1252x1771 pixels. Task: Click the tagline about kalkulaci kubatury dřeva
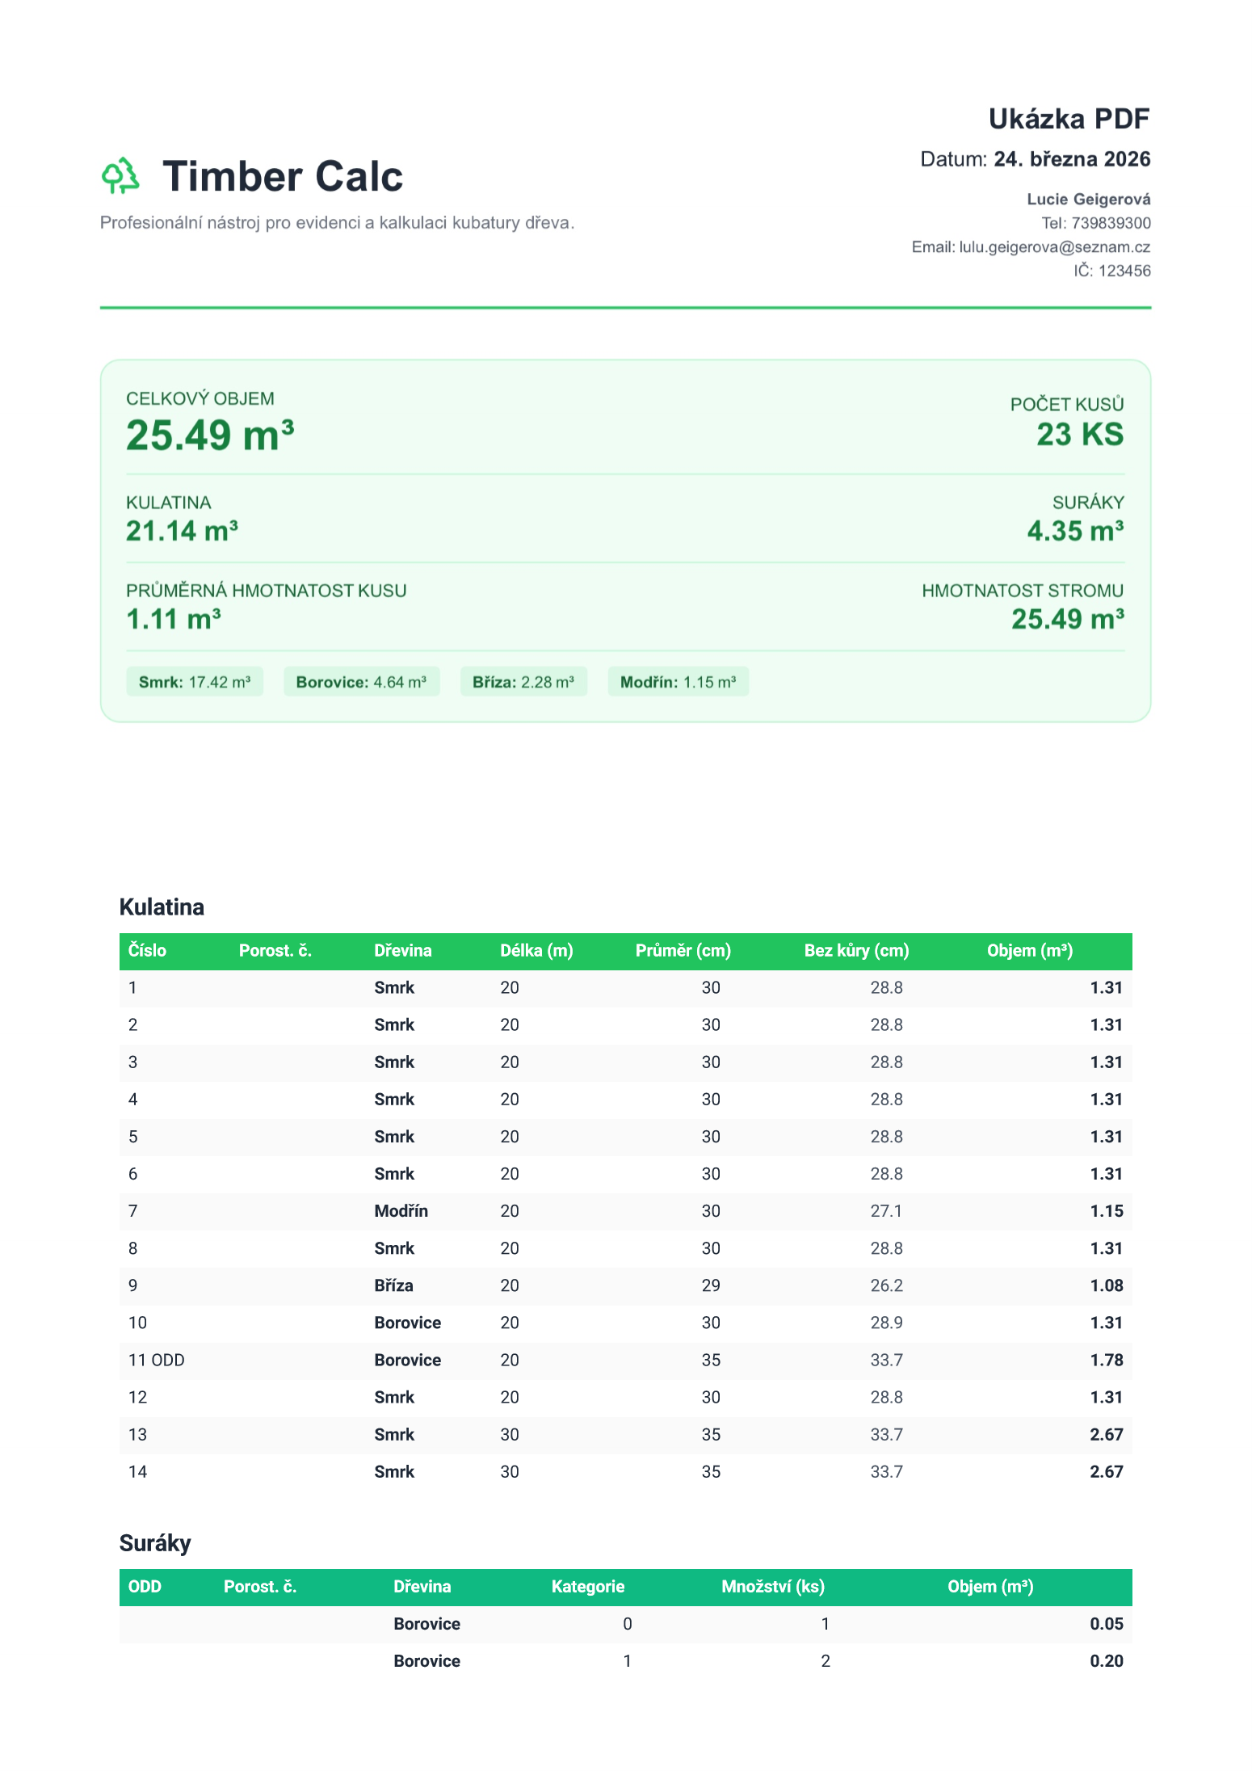(x=337, y=223)
